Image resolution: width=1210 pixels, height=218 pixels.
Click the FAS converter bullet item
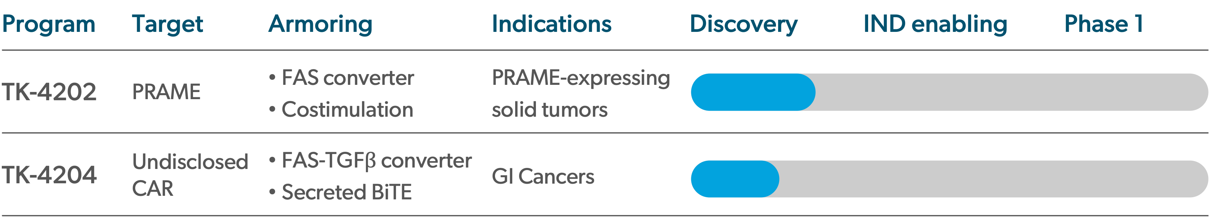tap(347, 78)
